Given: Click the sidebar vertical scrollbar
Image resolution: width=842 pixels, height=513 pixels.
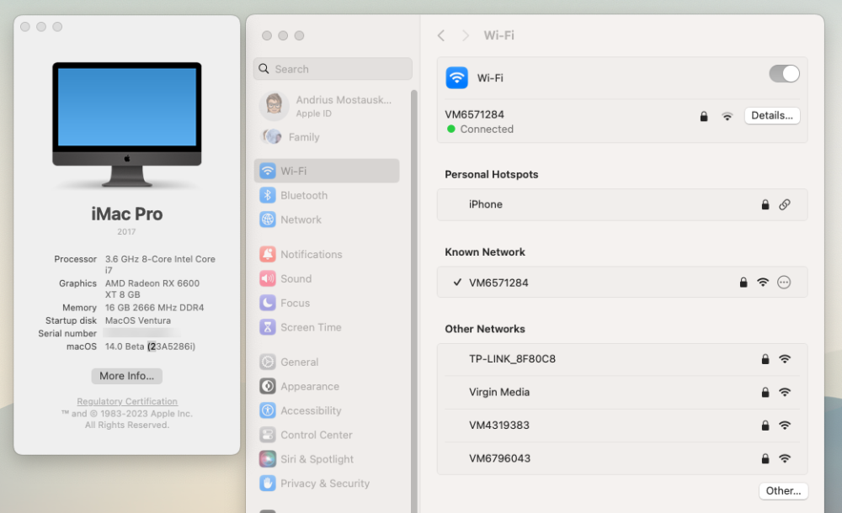Looking at the screenshot, I should [x=413, y=300].
